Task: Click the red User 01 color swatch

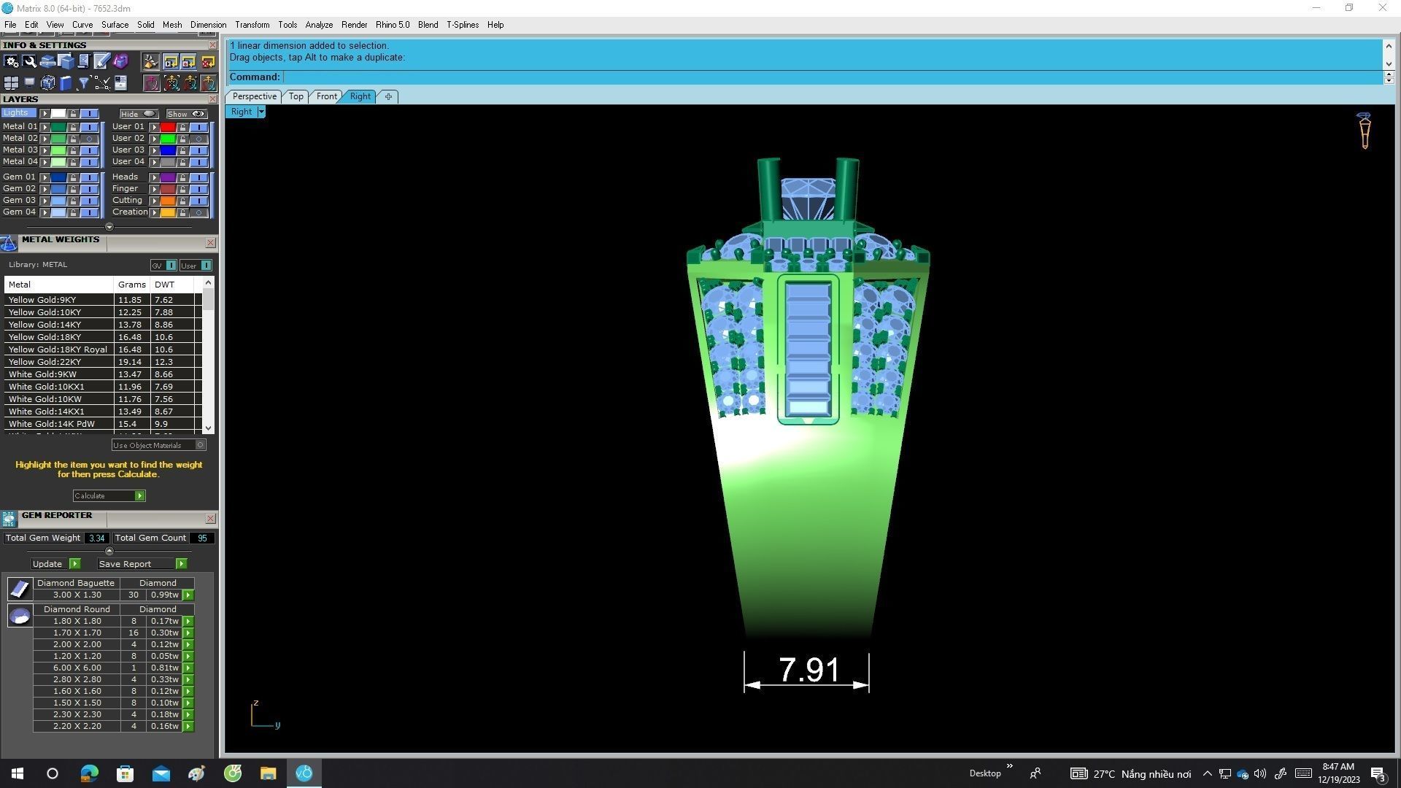Action: [168, 127]
